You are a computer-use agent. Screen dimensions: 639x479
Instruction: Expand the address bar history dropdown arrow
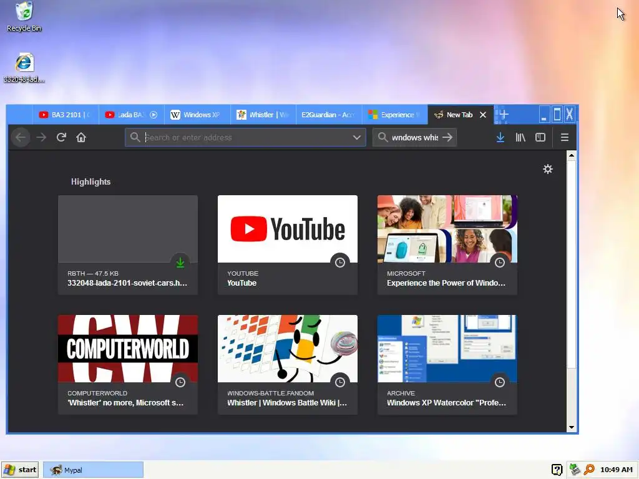point(356,138)
